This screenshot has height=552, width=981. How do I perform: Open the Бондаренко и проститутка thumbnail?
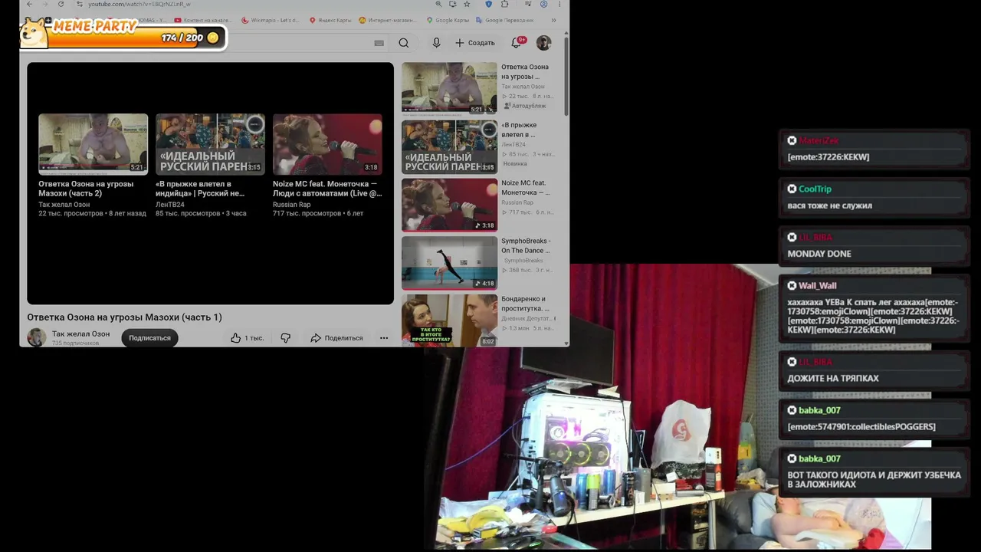coord(449,320)
